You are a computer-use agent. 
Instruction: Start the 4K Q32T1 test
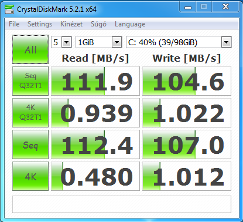tap(30, 113)
